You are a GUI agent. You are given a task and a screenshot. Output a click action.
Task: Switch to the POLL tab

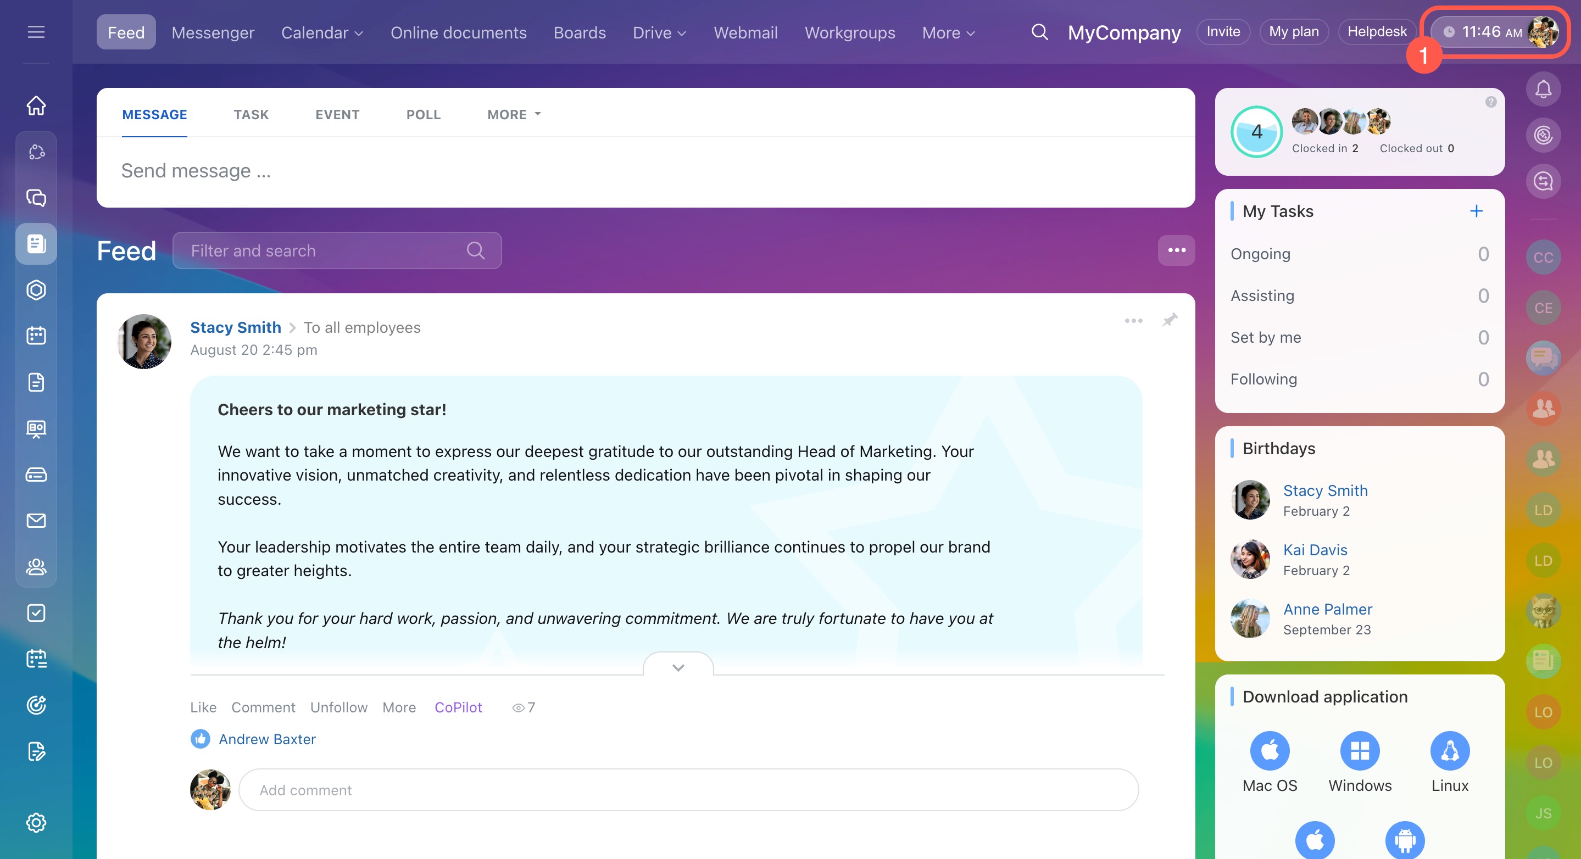click(x=423, y=115)
